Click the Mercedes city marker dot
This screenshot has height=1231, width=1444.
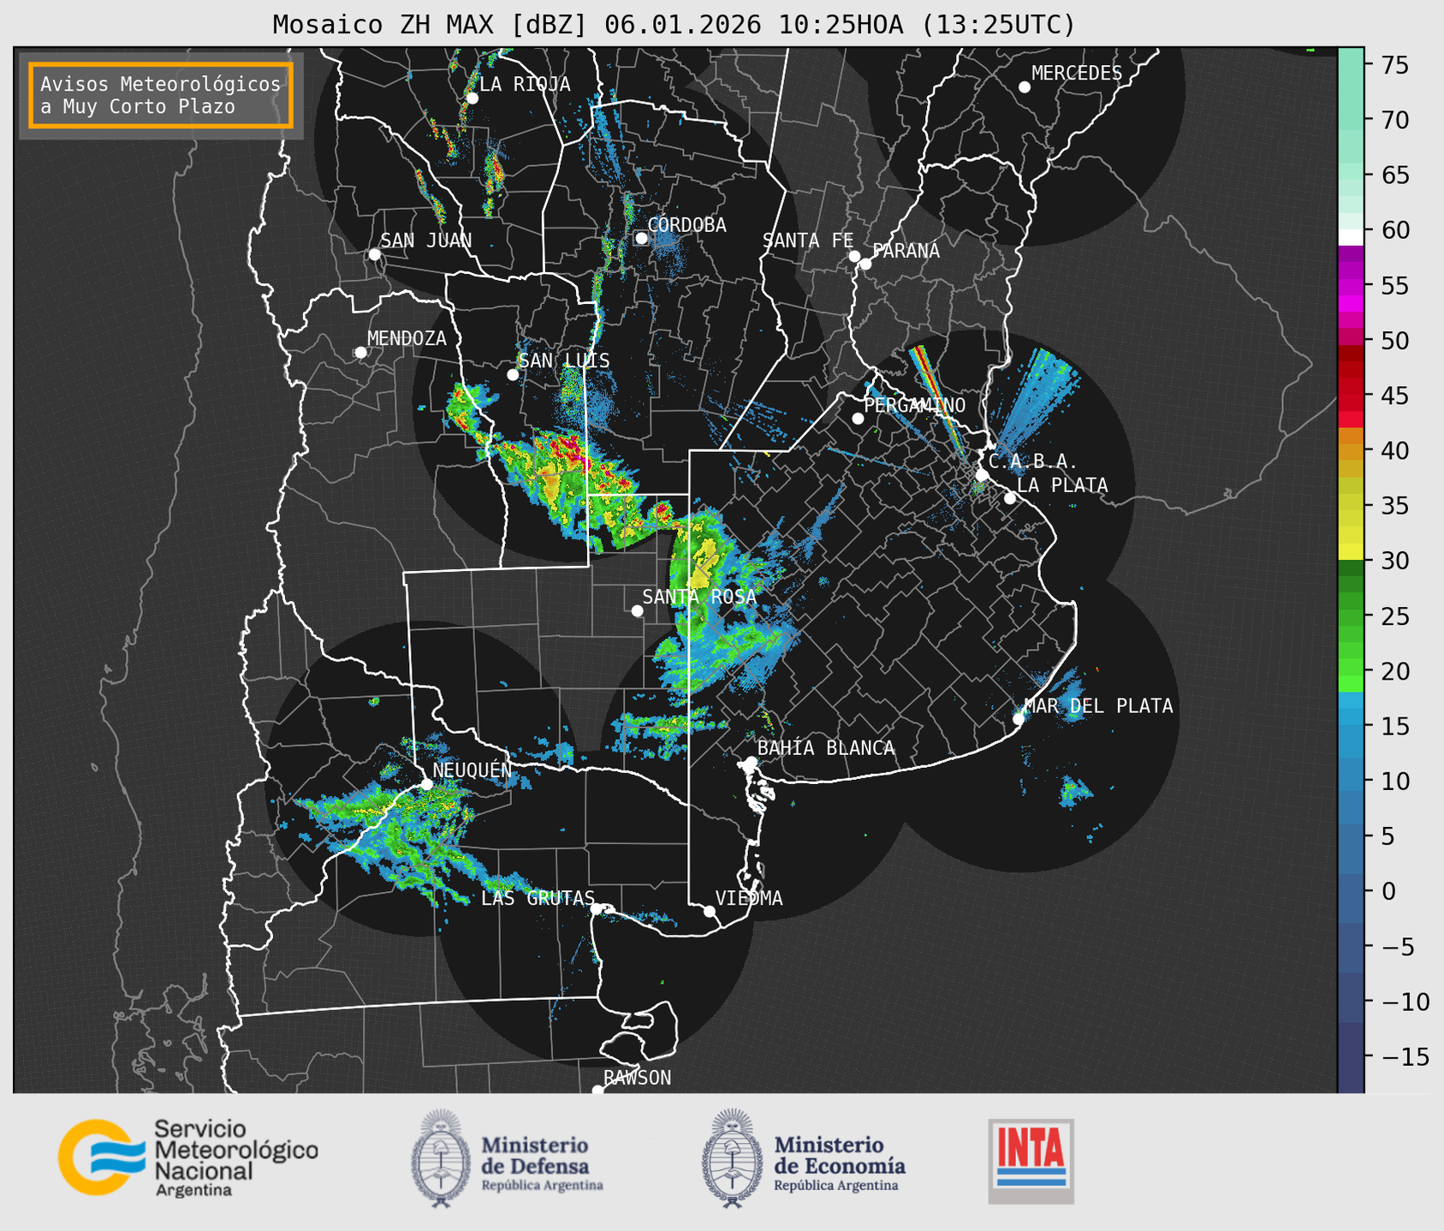pos(1024,87)
